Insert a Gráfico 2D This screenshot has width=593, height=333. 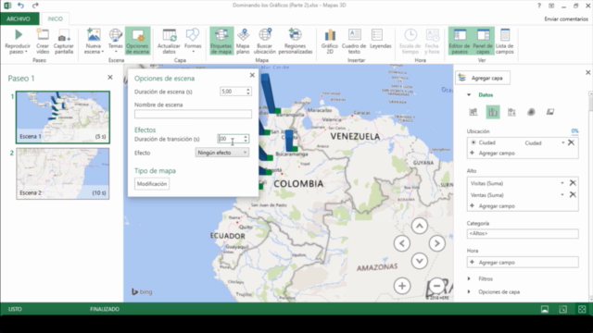[330, 41]
